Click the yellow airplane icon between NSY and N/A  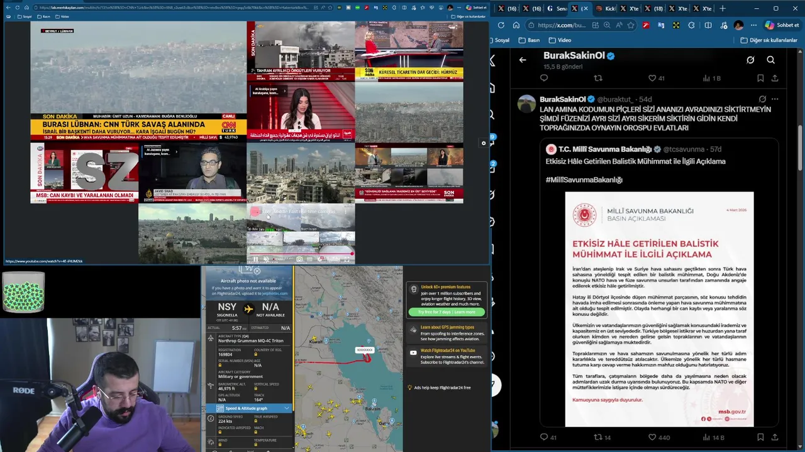coord(248,309)
